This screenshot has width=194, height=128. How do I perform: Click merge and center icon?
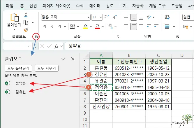[167, 26]
